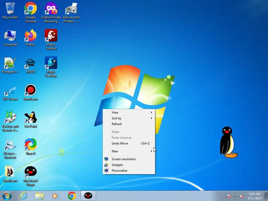Select the Tux Paint shortcut
The image size is (268, 201).
coord(31,120)
